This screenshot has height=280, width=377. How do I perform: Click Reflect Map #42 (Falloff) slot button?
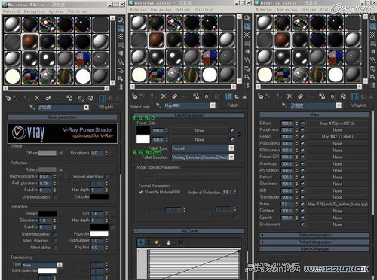338,137
